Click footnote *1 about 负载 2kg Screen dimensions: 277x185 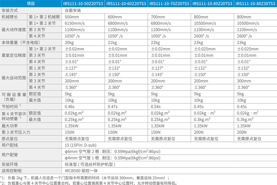[85, 178]
